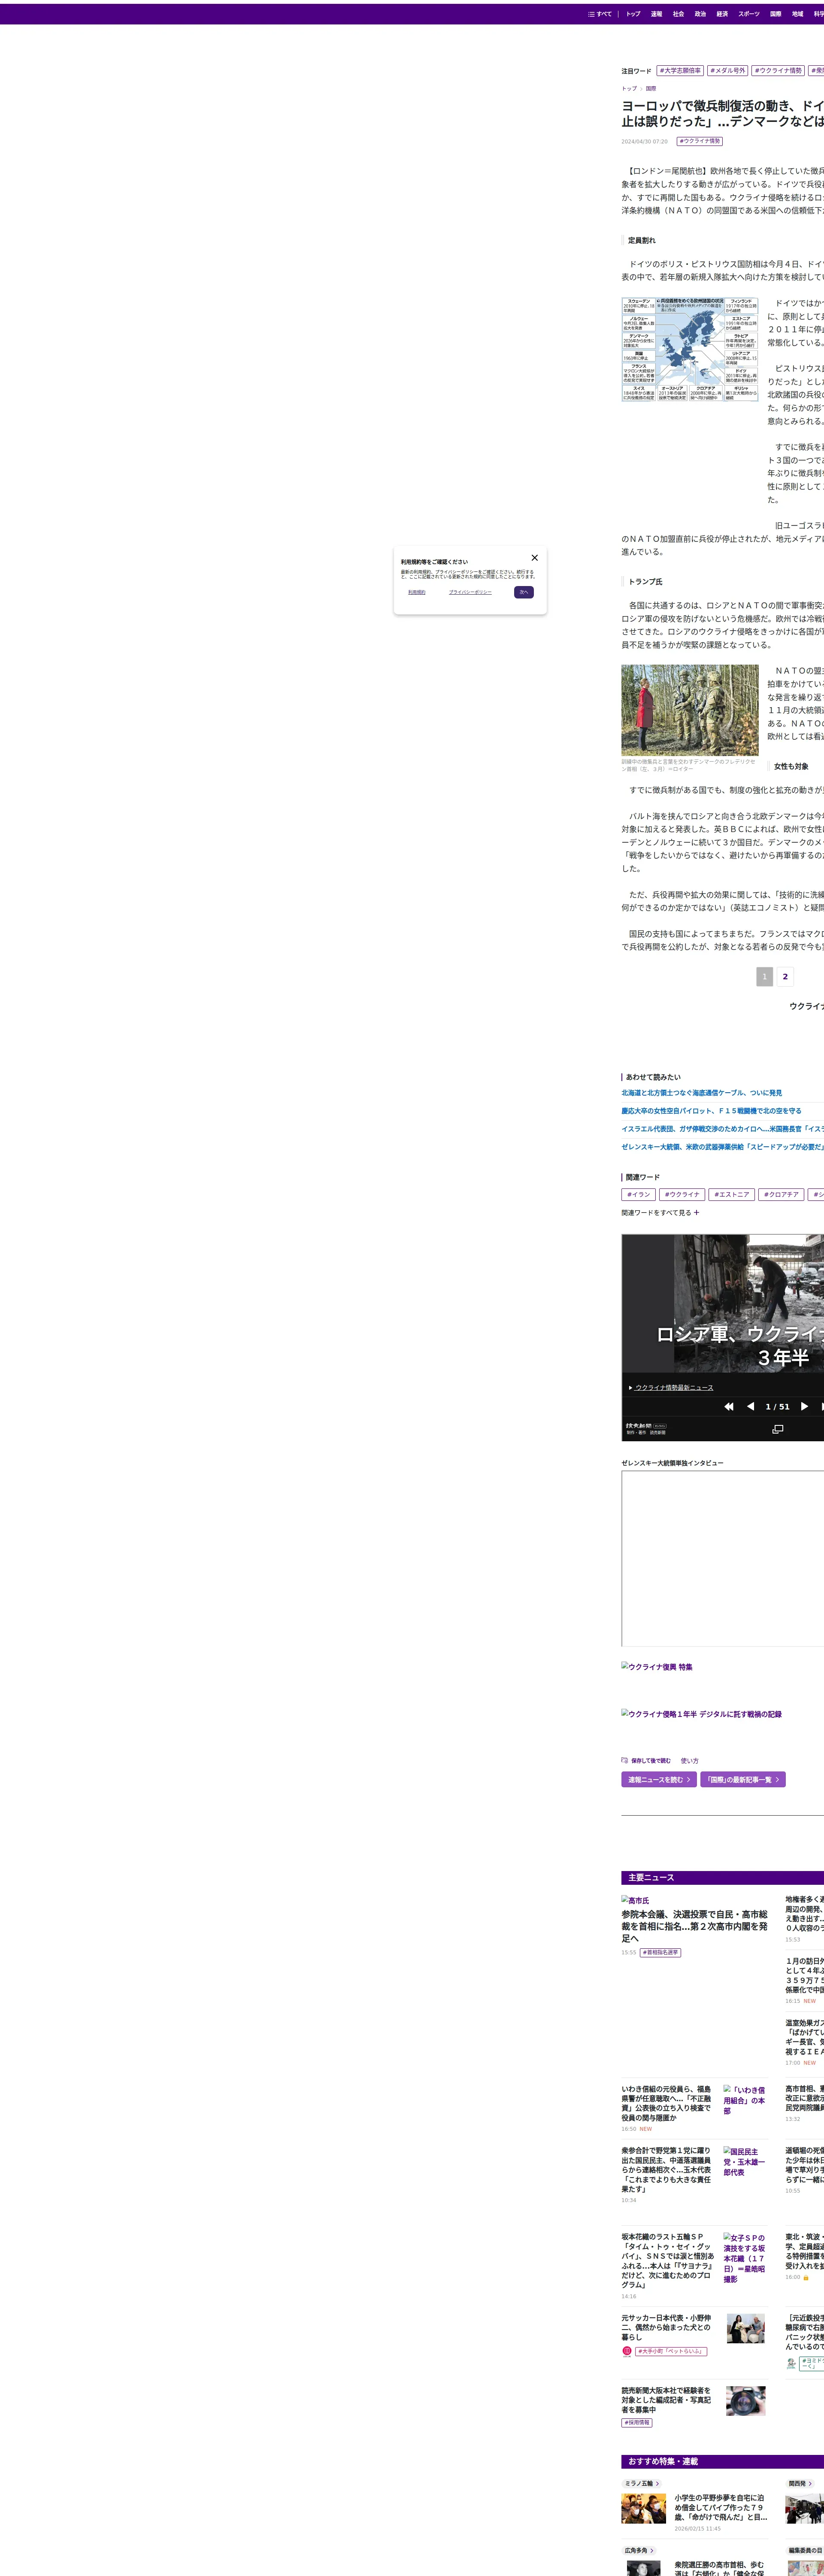Open the camera lens recruitment thumbnail
824x2576 pixels.
click(746, 2401)
